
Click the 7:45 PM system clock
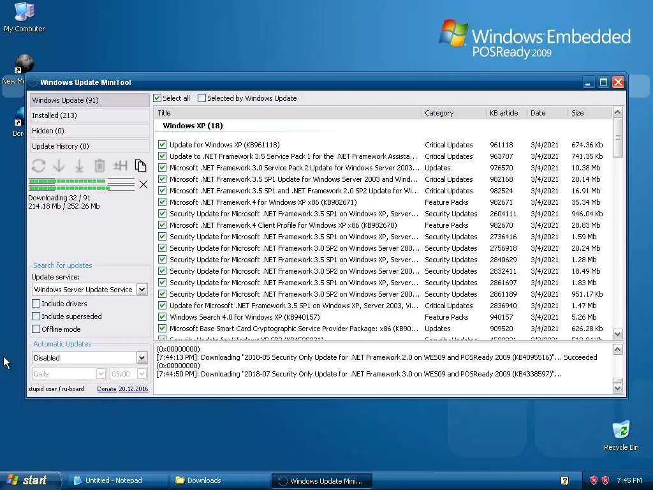tap(629, 480)
